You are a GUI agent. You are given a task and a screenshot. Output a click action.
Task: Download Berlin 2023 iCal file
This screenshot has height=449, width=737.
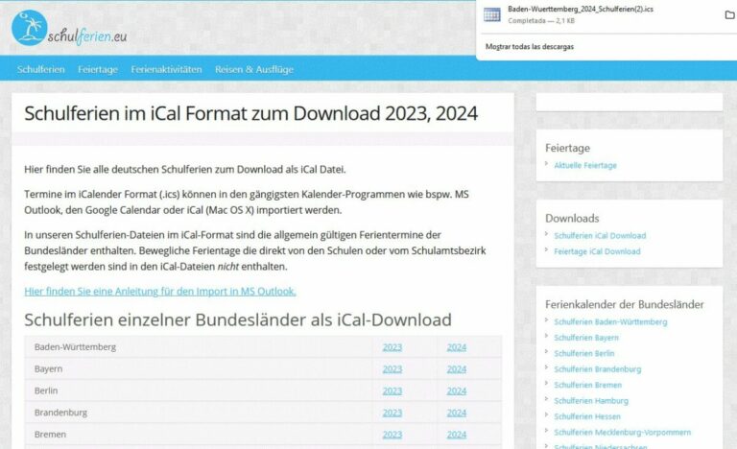(x=392, y=390)
